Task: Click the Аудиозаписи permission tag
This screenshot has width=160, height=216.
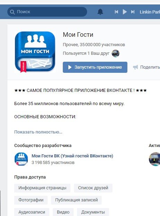Action: [x=32, y=212]
